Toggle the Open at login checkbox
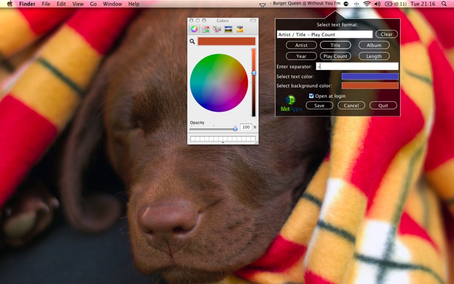 [x=311, y=96]
